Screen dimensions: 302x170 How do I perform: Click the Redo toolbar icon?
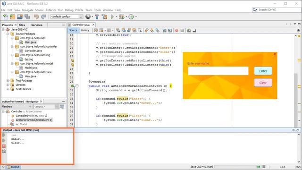44,17
